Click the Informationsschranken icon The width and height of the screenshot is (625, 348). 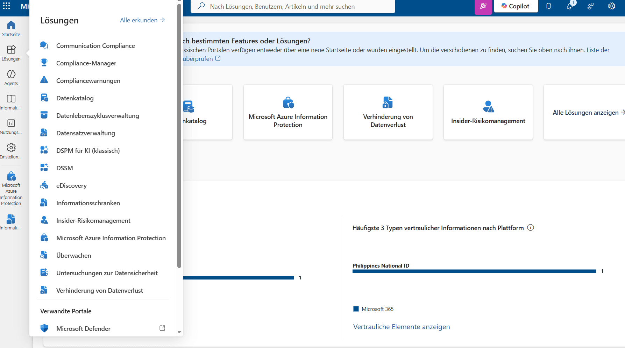point(44,203)
